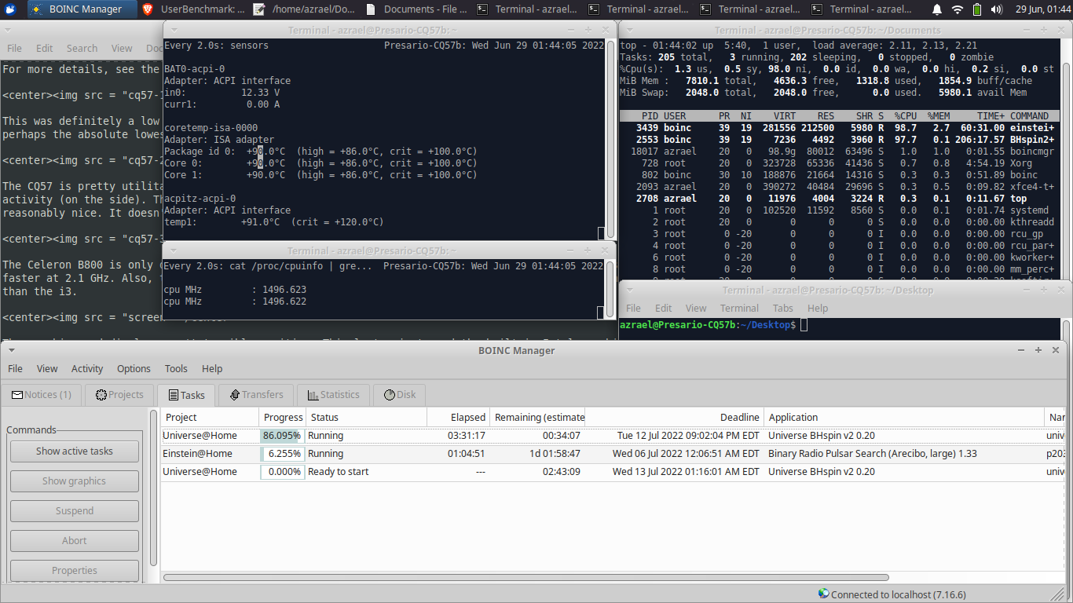Open Tabs menu in Desktop terminal window

783,308
